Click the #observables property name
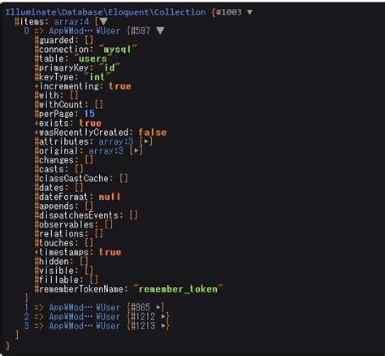 click(x=64, y=224)
